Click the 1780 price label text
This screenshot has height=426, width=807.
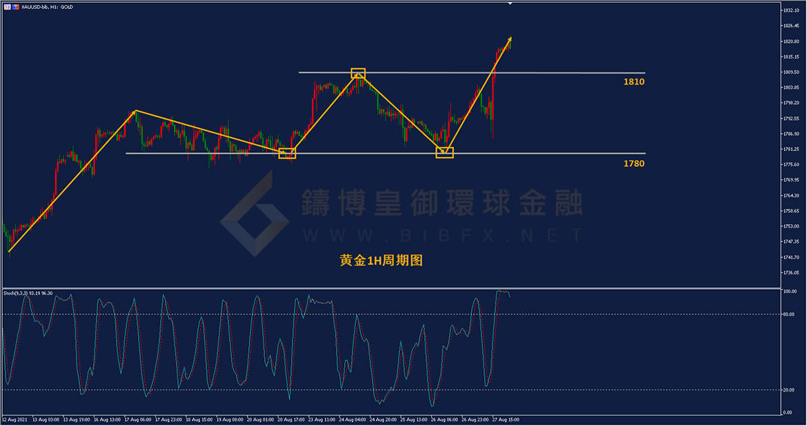[x=633, y=163]
